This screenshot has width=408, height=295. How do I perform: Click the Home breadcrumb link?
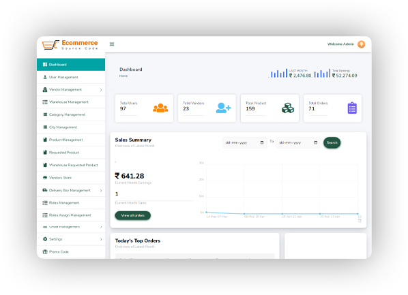[x=123, y=76]
